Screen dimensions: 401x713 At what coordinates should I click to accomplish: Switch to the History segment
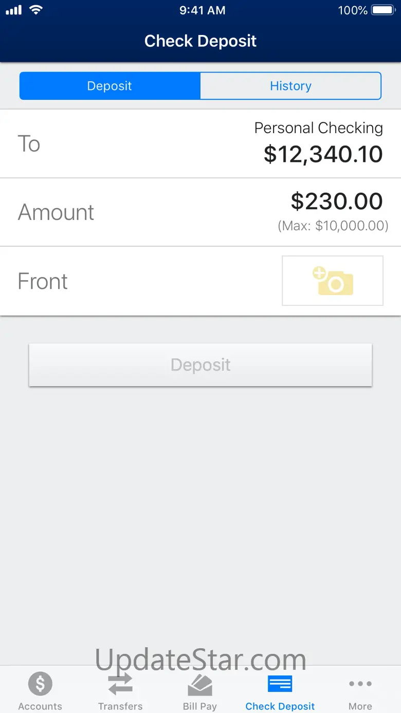tap(290, 86)
